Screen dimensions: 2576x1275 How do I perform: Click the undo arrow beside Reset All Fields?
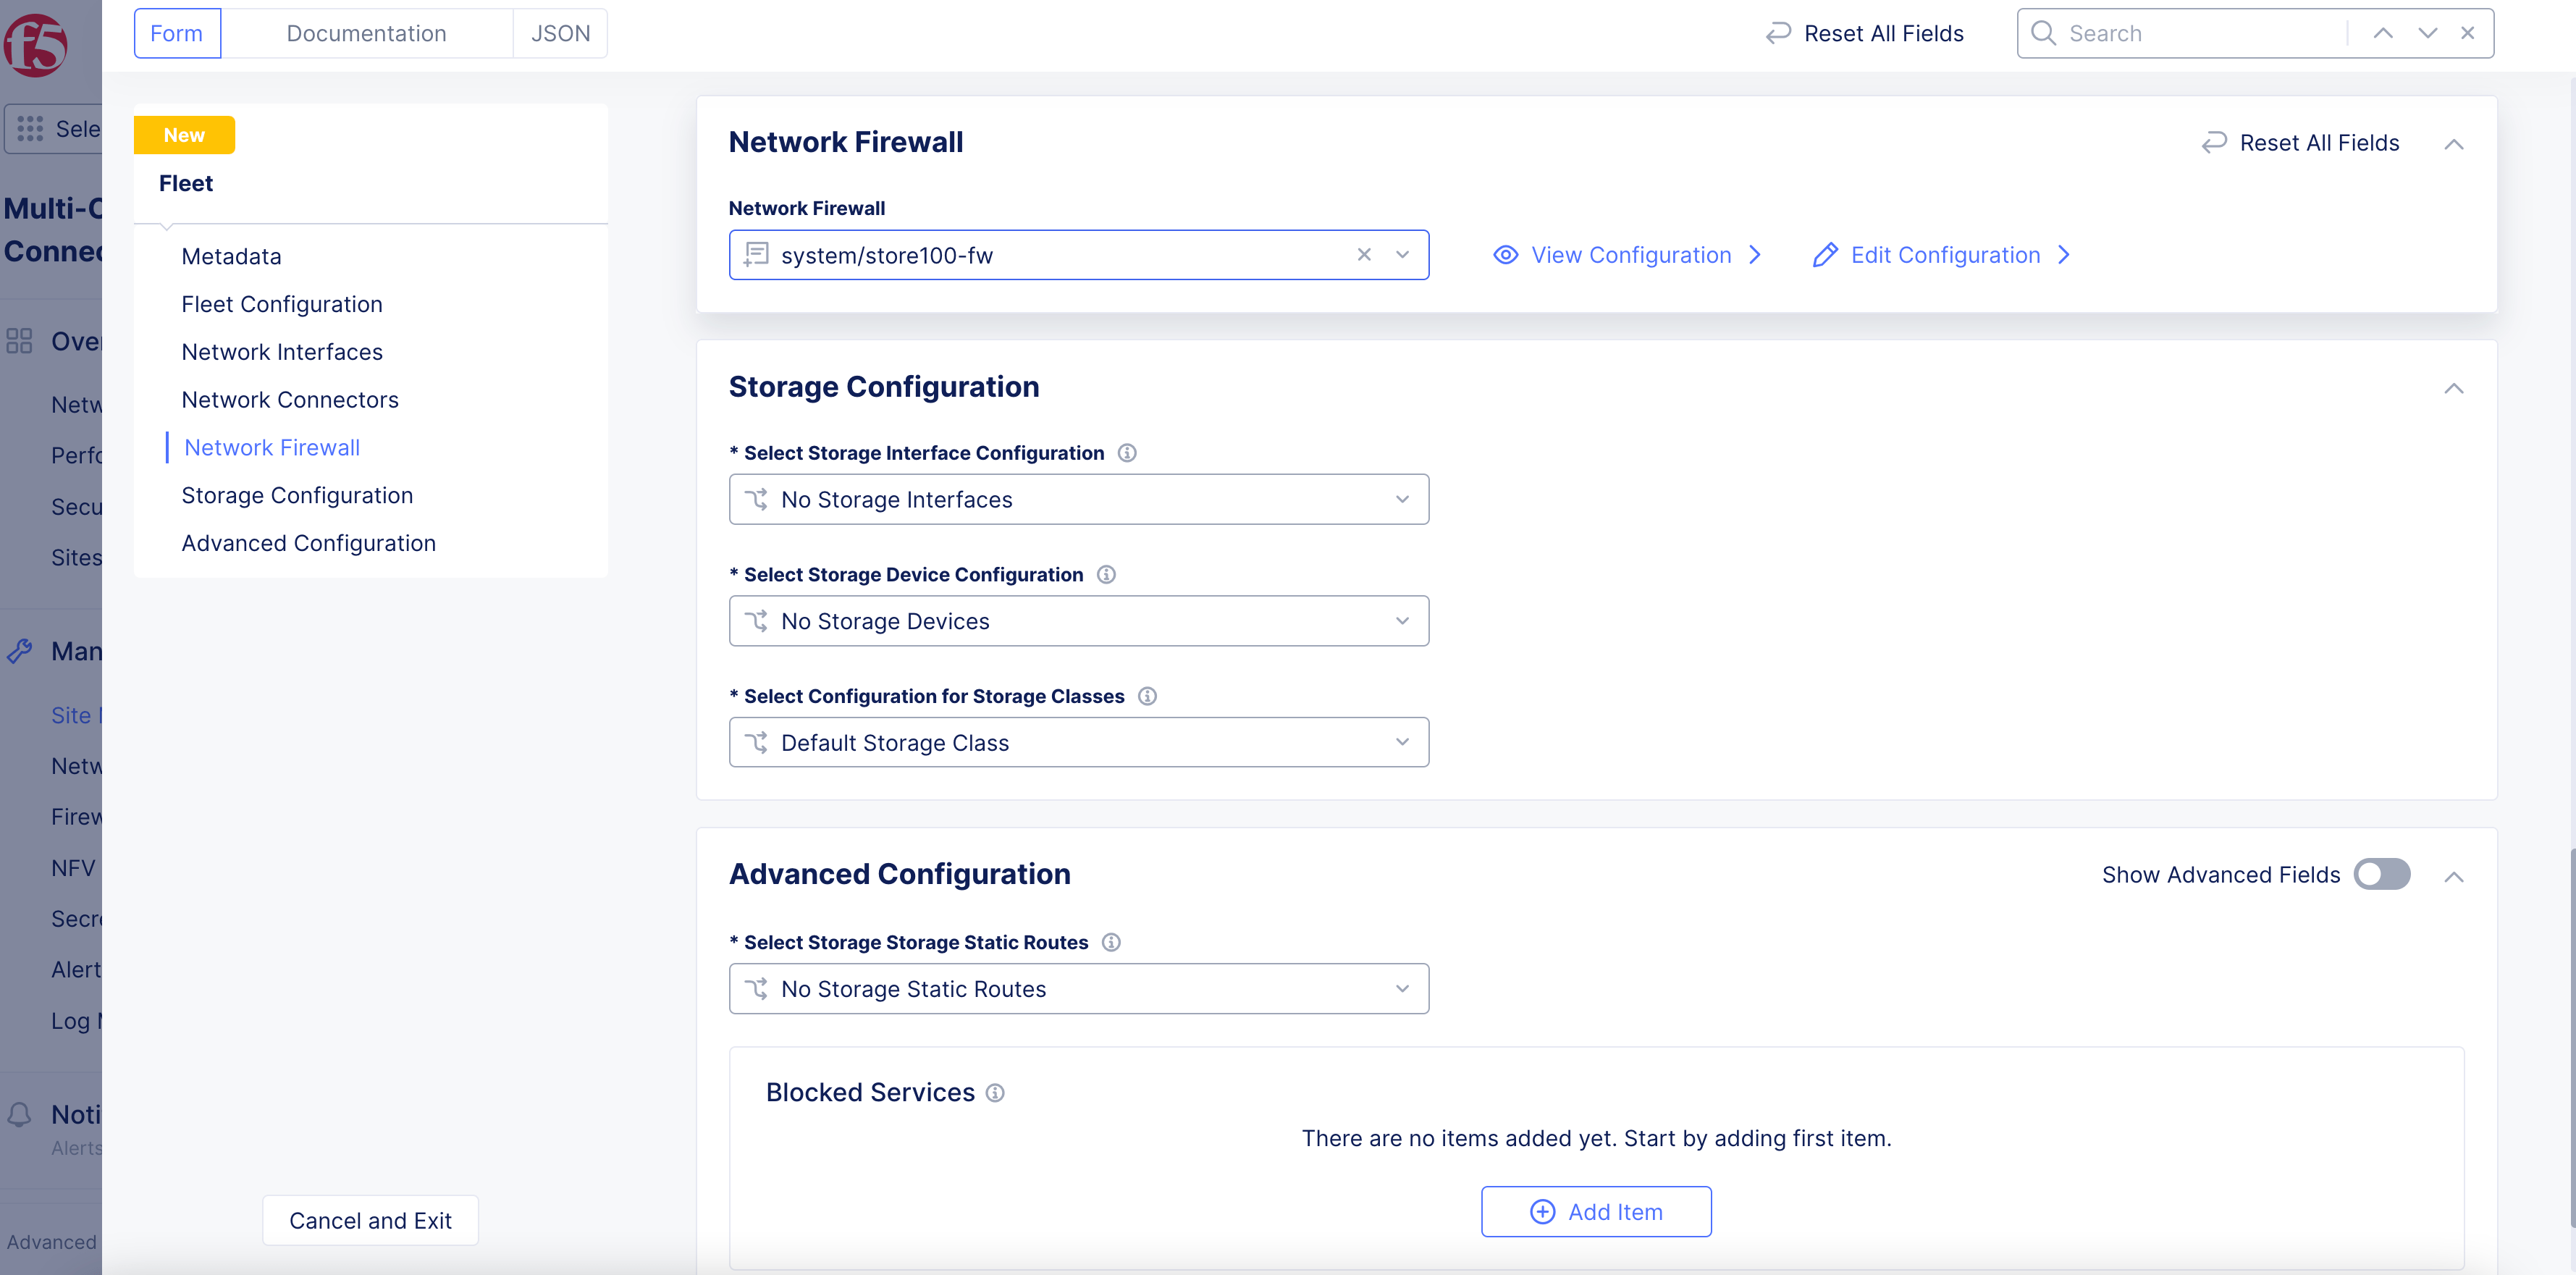point(1778,33)
